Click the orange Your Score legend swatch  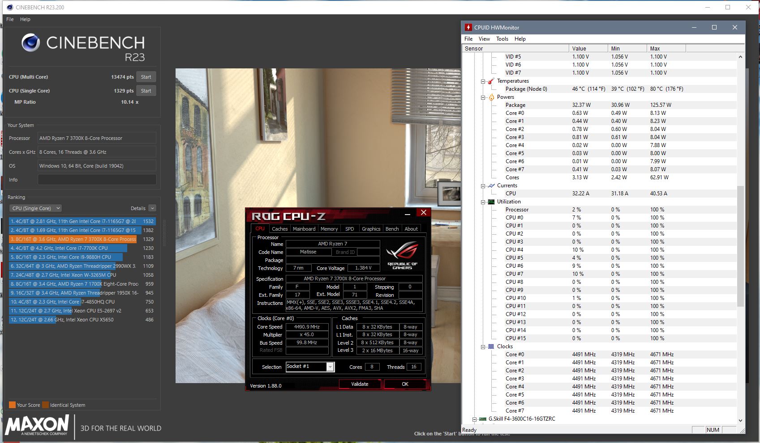click(12, 405)
